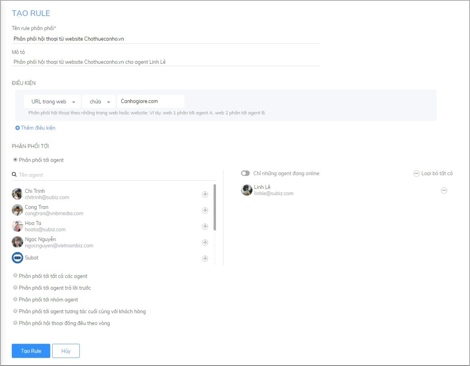Click the agent search magnifier icon
This screenshot has height=366, width=470.
(14, 175)
